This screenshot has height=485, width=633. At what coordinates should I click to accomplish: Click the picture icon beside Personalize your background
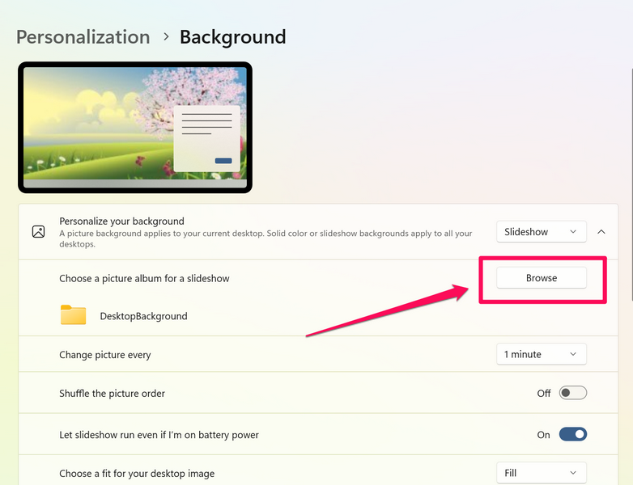coord(38,232)
